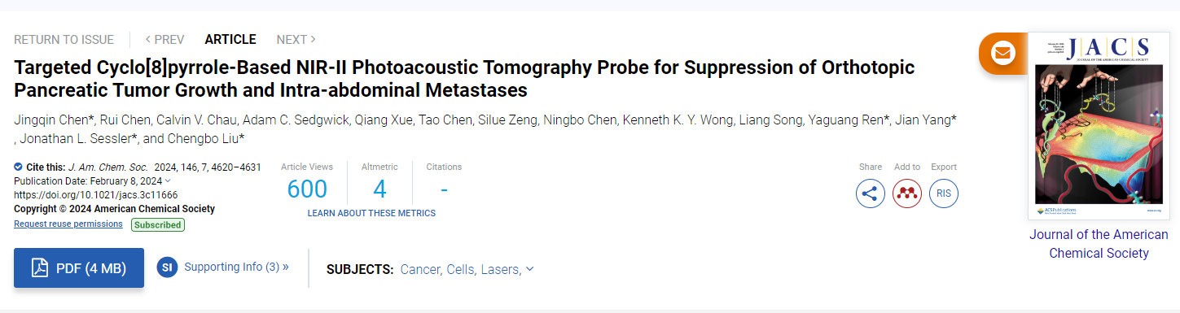Go to NEXT article
1180x313 pixels.
pyautogui.click(x=296, y=39)
